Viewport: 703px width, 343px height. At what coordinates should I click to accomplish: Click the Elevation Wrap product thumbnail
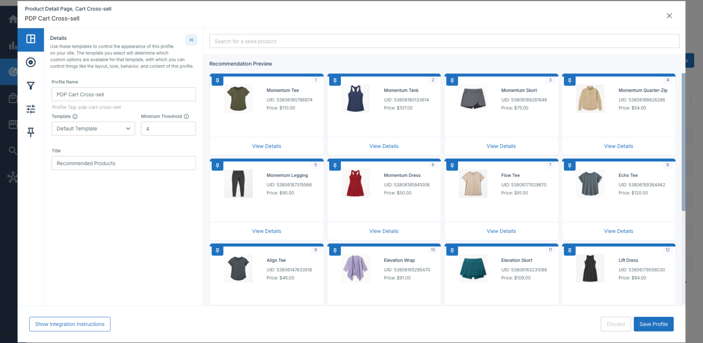point(355,268)
